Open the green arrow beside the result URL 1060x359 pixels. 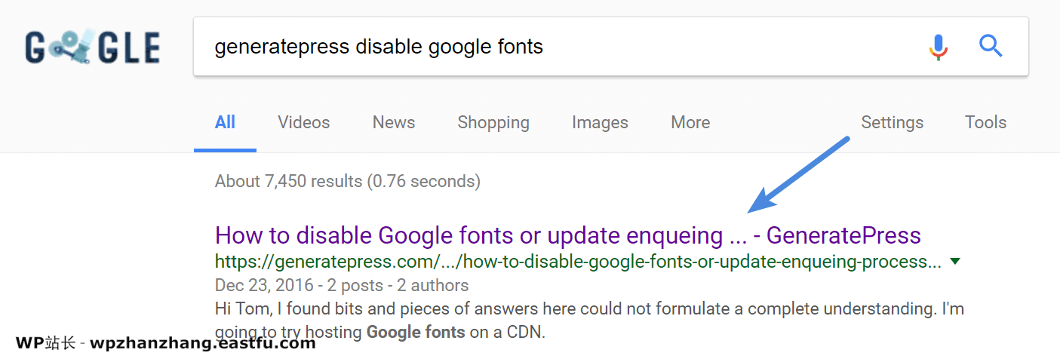click(955, 262)
